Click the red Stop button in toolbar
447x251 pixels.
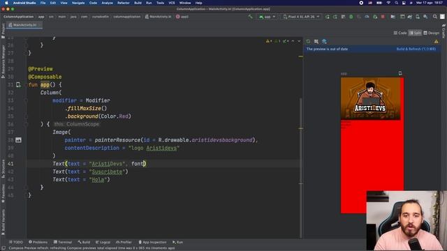[383, 17]
